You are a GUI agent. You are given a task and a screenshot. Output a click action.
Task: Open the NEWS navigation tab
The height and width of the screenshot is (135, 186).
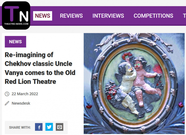[x=42, y=16]
